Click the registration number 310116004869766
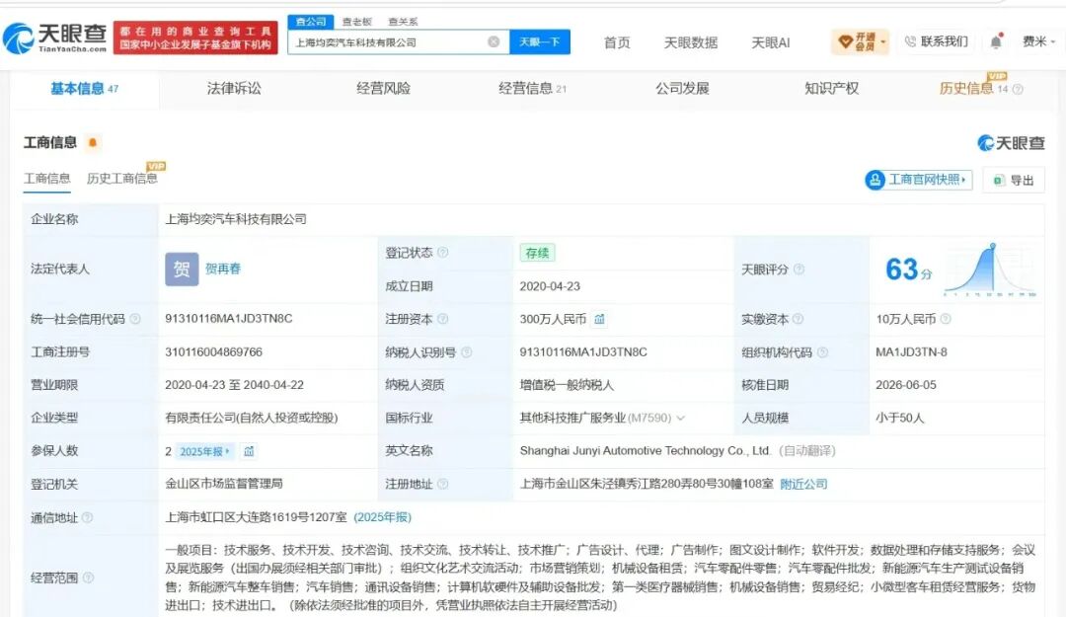This screenshot has height=617, width=1066. [213, 351]
